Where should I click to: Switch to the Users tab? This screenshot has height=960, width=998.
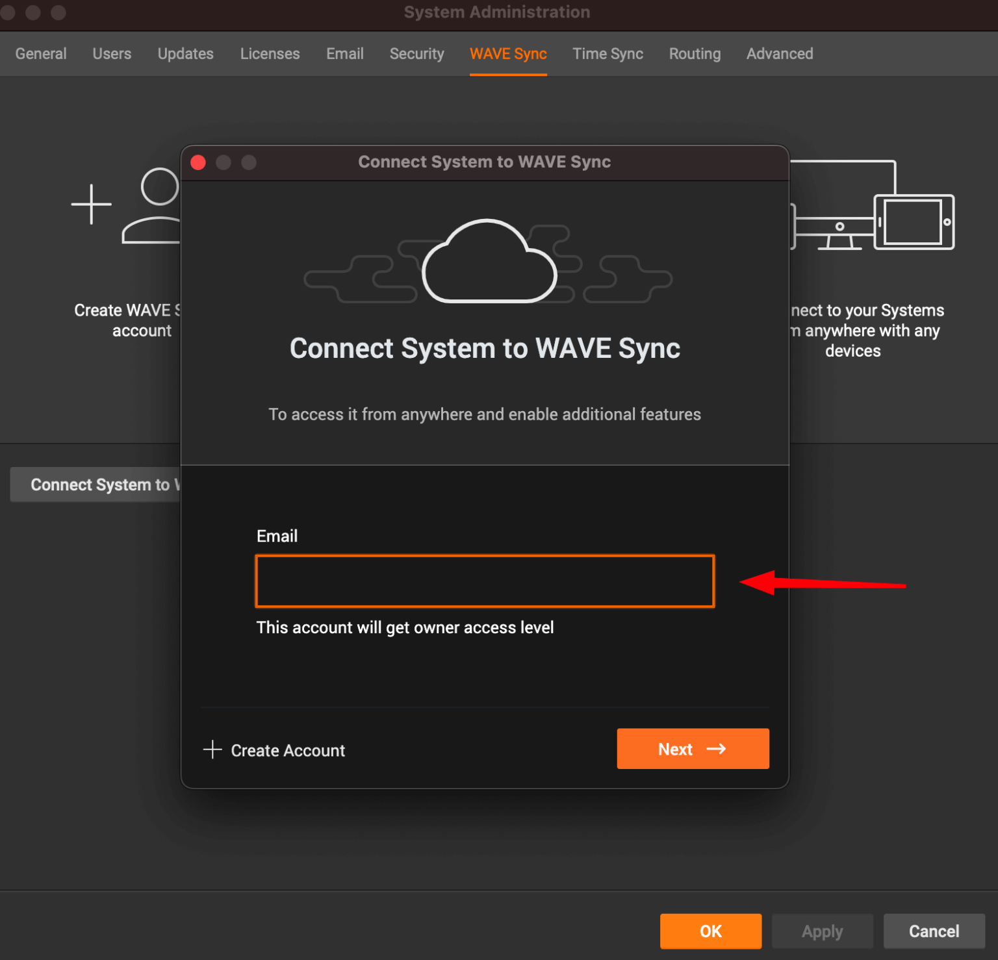(112, 54)
